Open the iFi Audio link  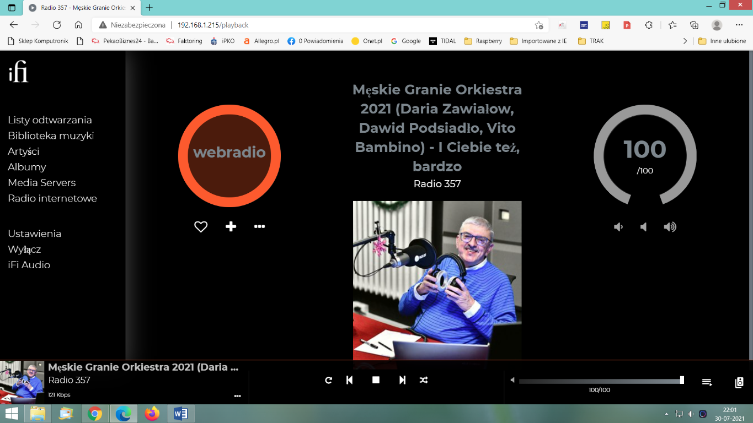click(x=29, y=265)
